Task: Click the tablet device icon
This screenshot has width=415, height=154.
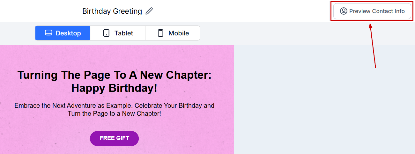Action: click(x=107, y=33)
